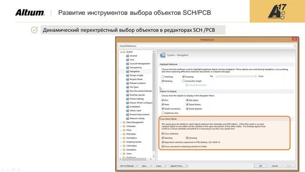The image size is (305, 172).
Task: Toggle the Sheet Connectors checkbox
Action: 163,109
